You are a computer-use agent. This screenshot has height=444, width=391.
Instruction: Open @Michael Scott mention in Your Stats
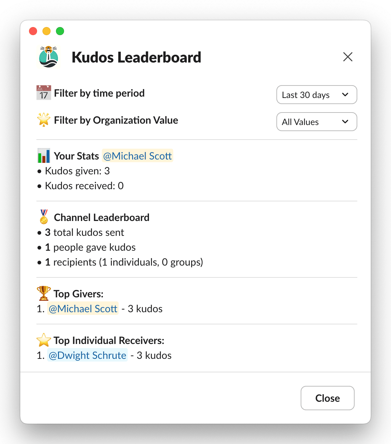137,156
